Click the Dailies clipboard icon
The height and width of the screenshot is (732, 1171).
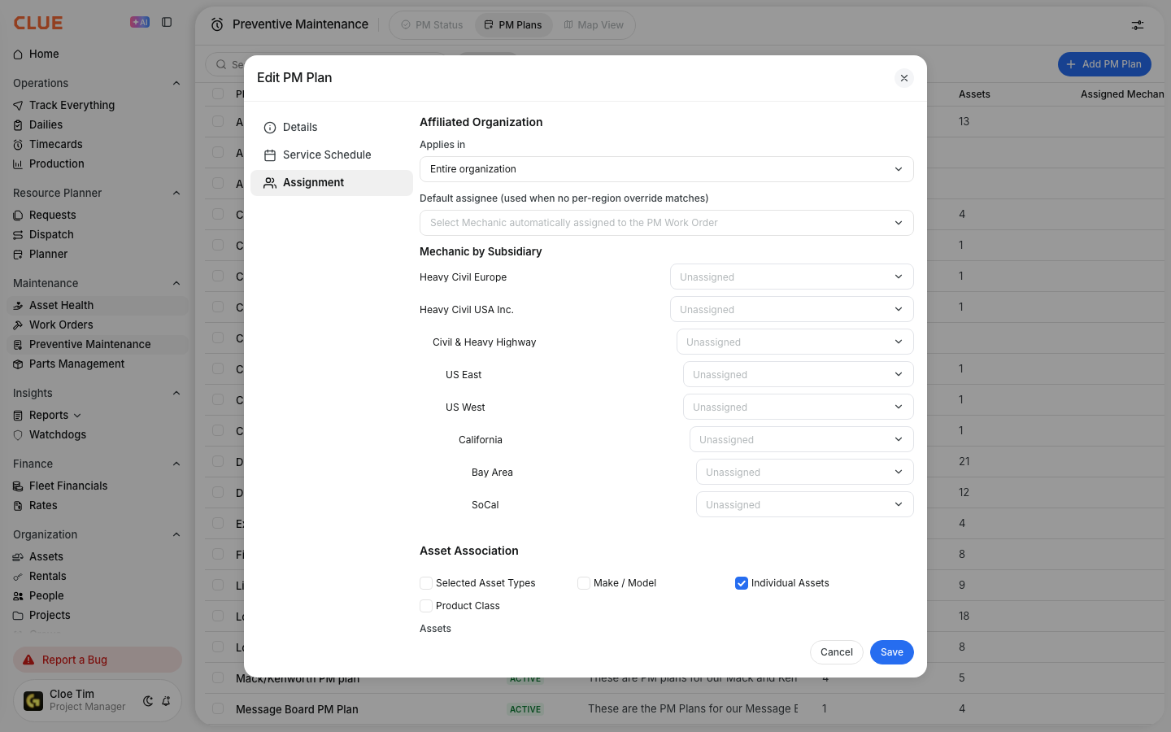18,125
